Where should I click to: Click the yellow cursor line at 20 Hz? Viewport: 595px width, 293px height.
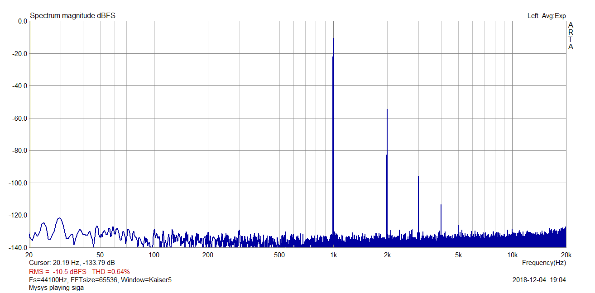pyautogui.click(x=29, y=134)
